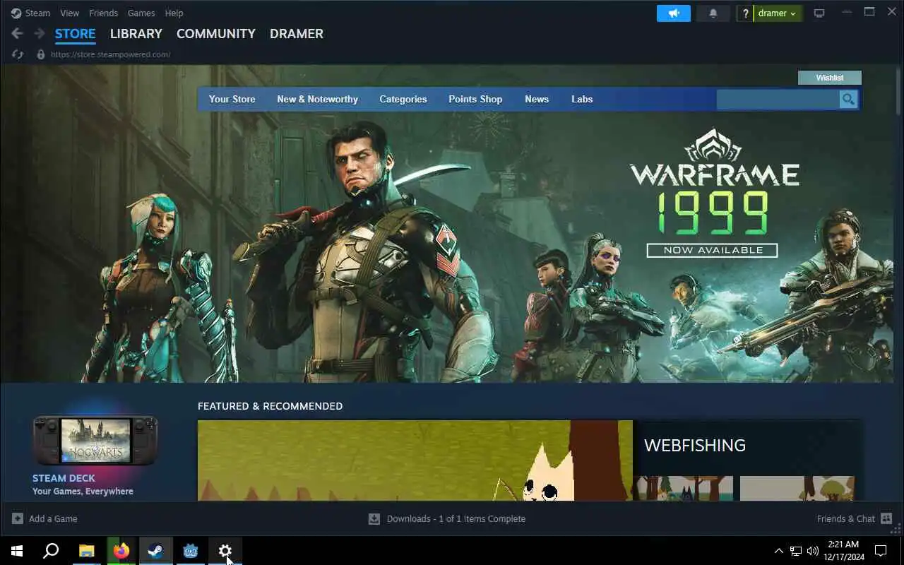Reload the store page
Viewport: 904px width, 565px height.
click(18, 54)
